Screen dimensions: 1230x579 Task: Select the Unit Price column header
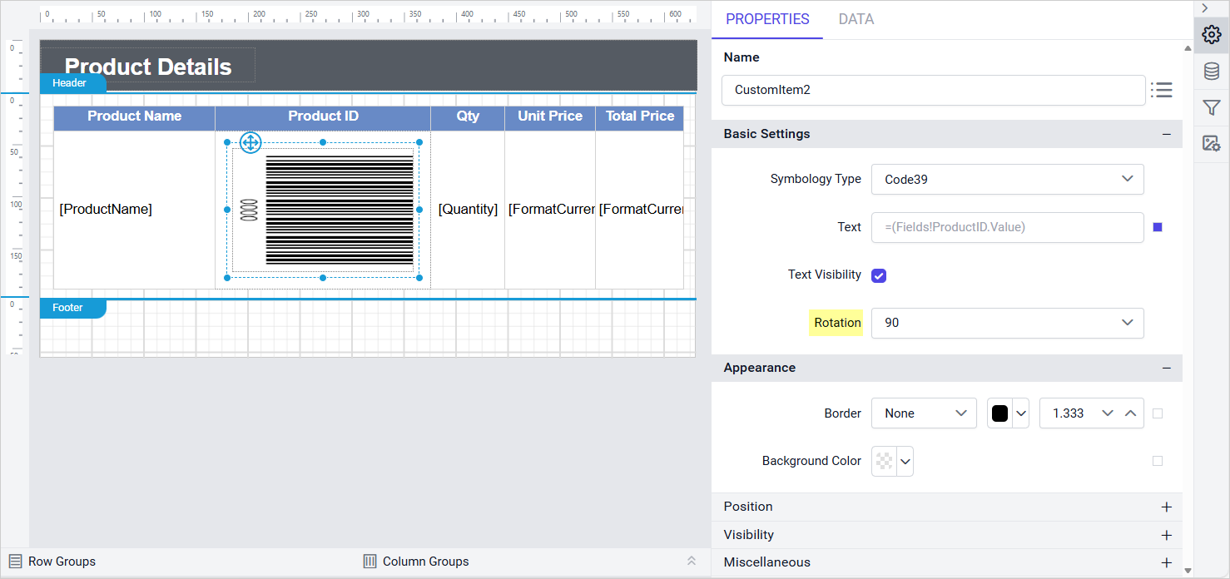point(550,117)
